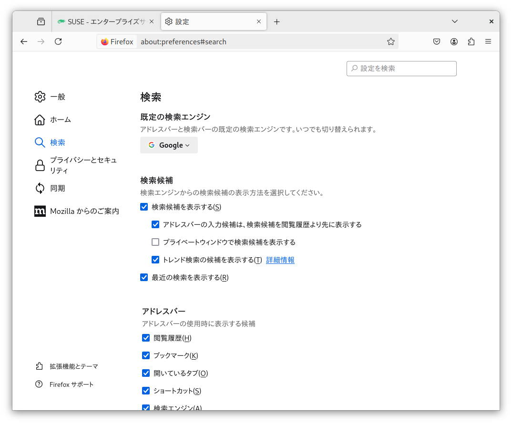Click the 設定を検索 search field
This screenshot has width=512, height=424.
(x=401, y=68)
